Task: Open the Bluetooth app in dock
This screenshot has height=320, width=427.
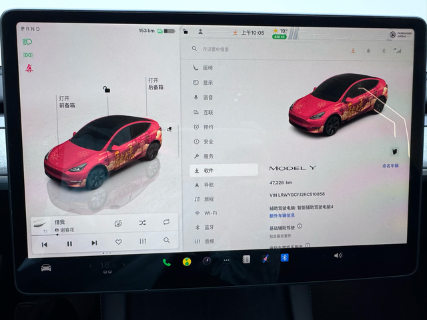Action: point(285,257)
